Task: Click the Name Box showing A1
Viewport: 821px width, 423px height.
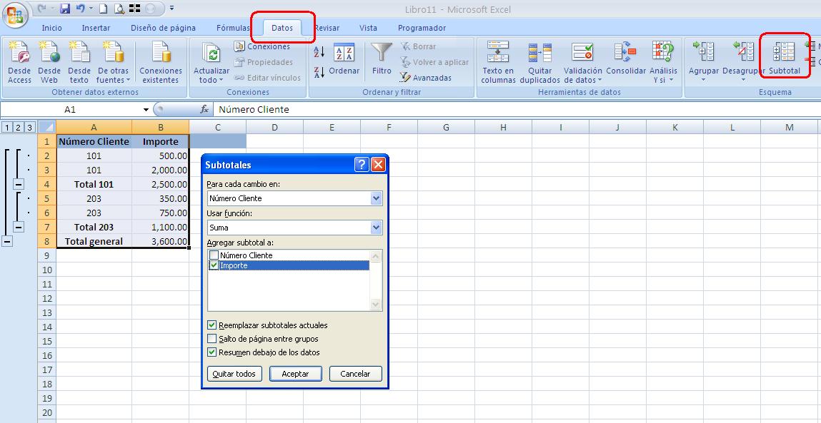Action: click(71, 110)
